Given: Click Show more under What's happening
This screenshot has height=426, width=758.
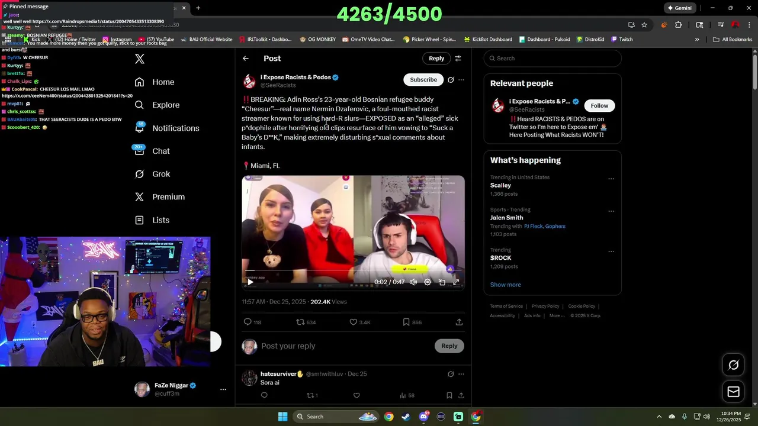Looking at the screenshot, I should 506,285.
